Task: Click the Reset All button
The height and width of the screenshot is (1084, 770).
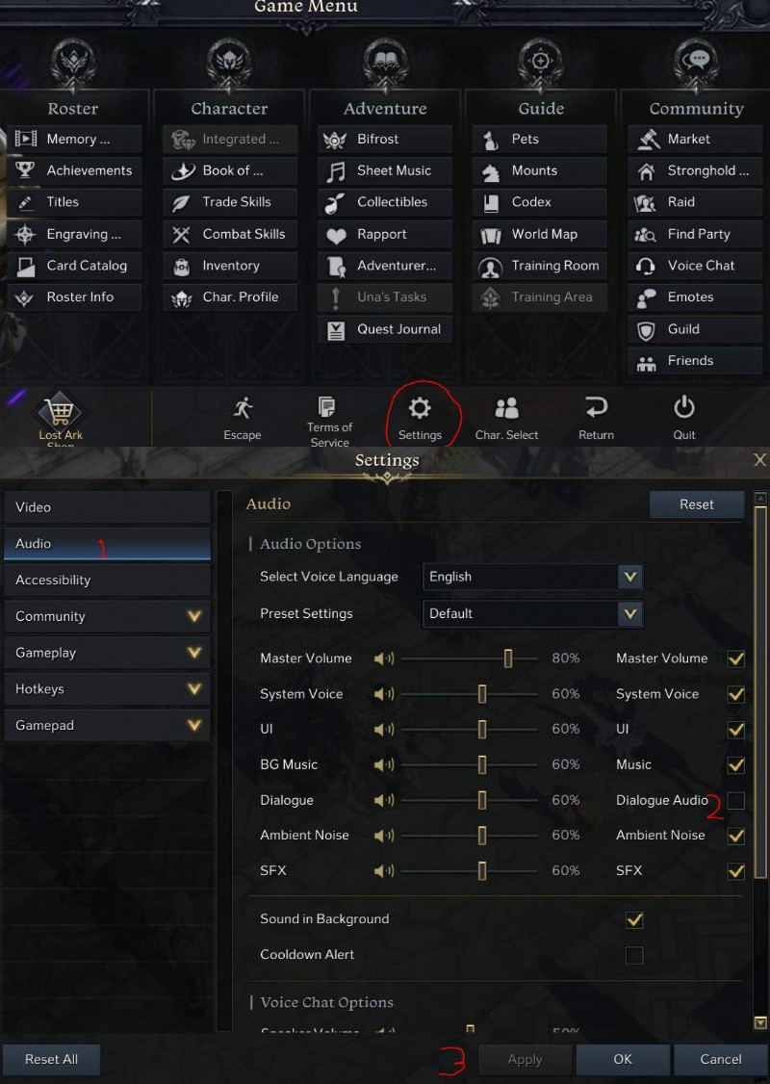Action: coord(51,1059)
